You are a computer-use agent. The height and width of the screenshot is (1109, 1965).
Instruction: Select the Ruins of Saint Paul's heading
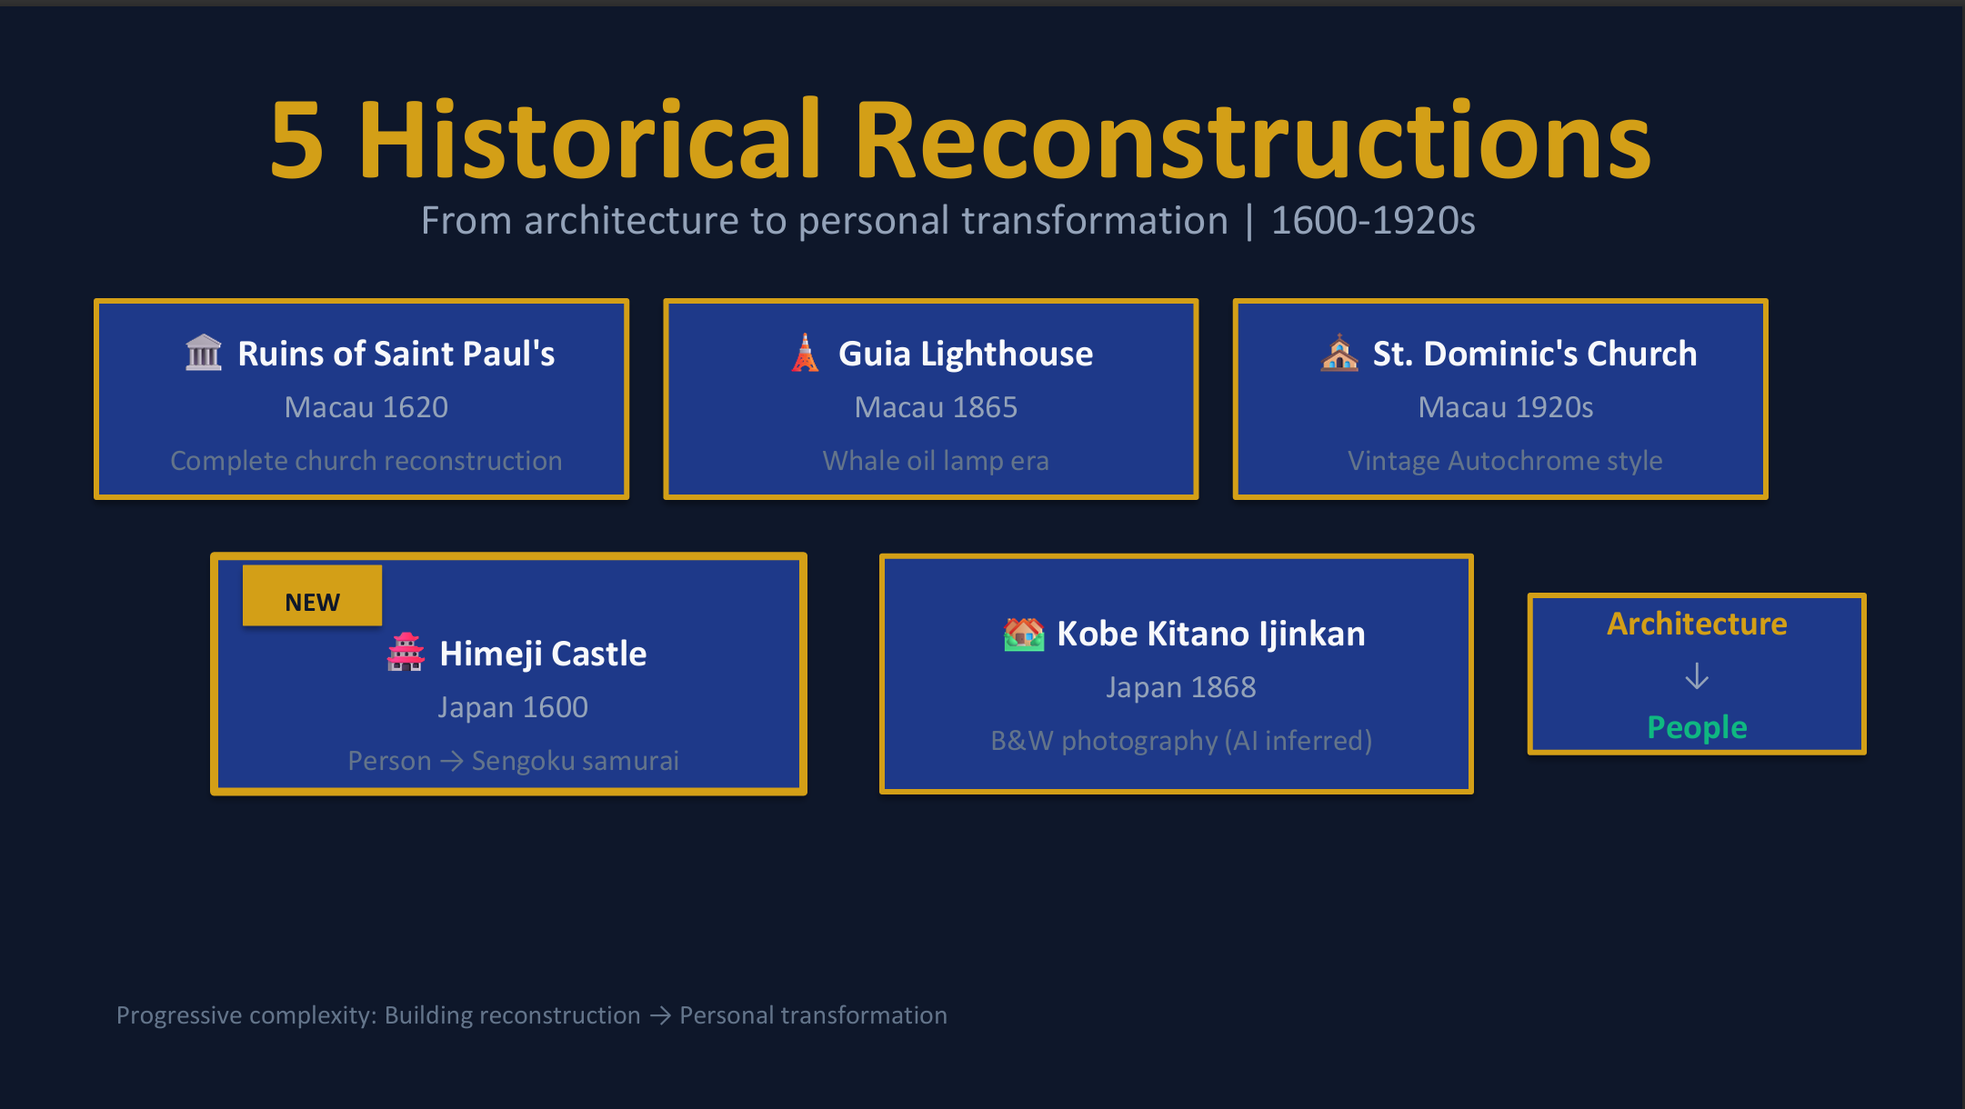point(396,354)
